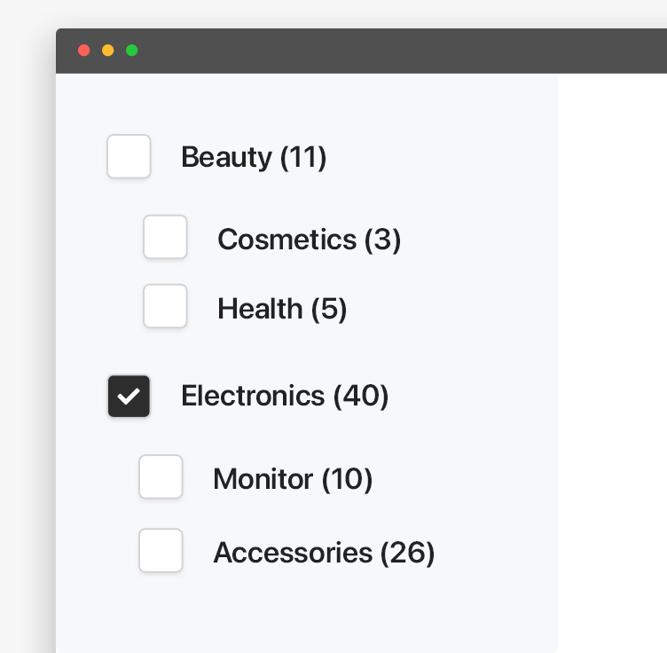
Task: Click the Electronics category label
Action: pos(253,396)
